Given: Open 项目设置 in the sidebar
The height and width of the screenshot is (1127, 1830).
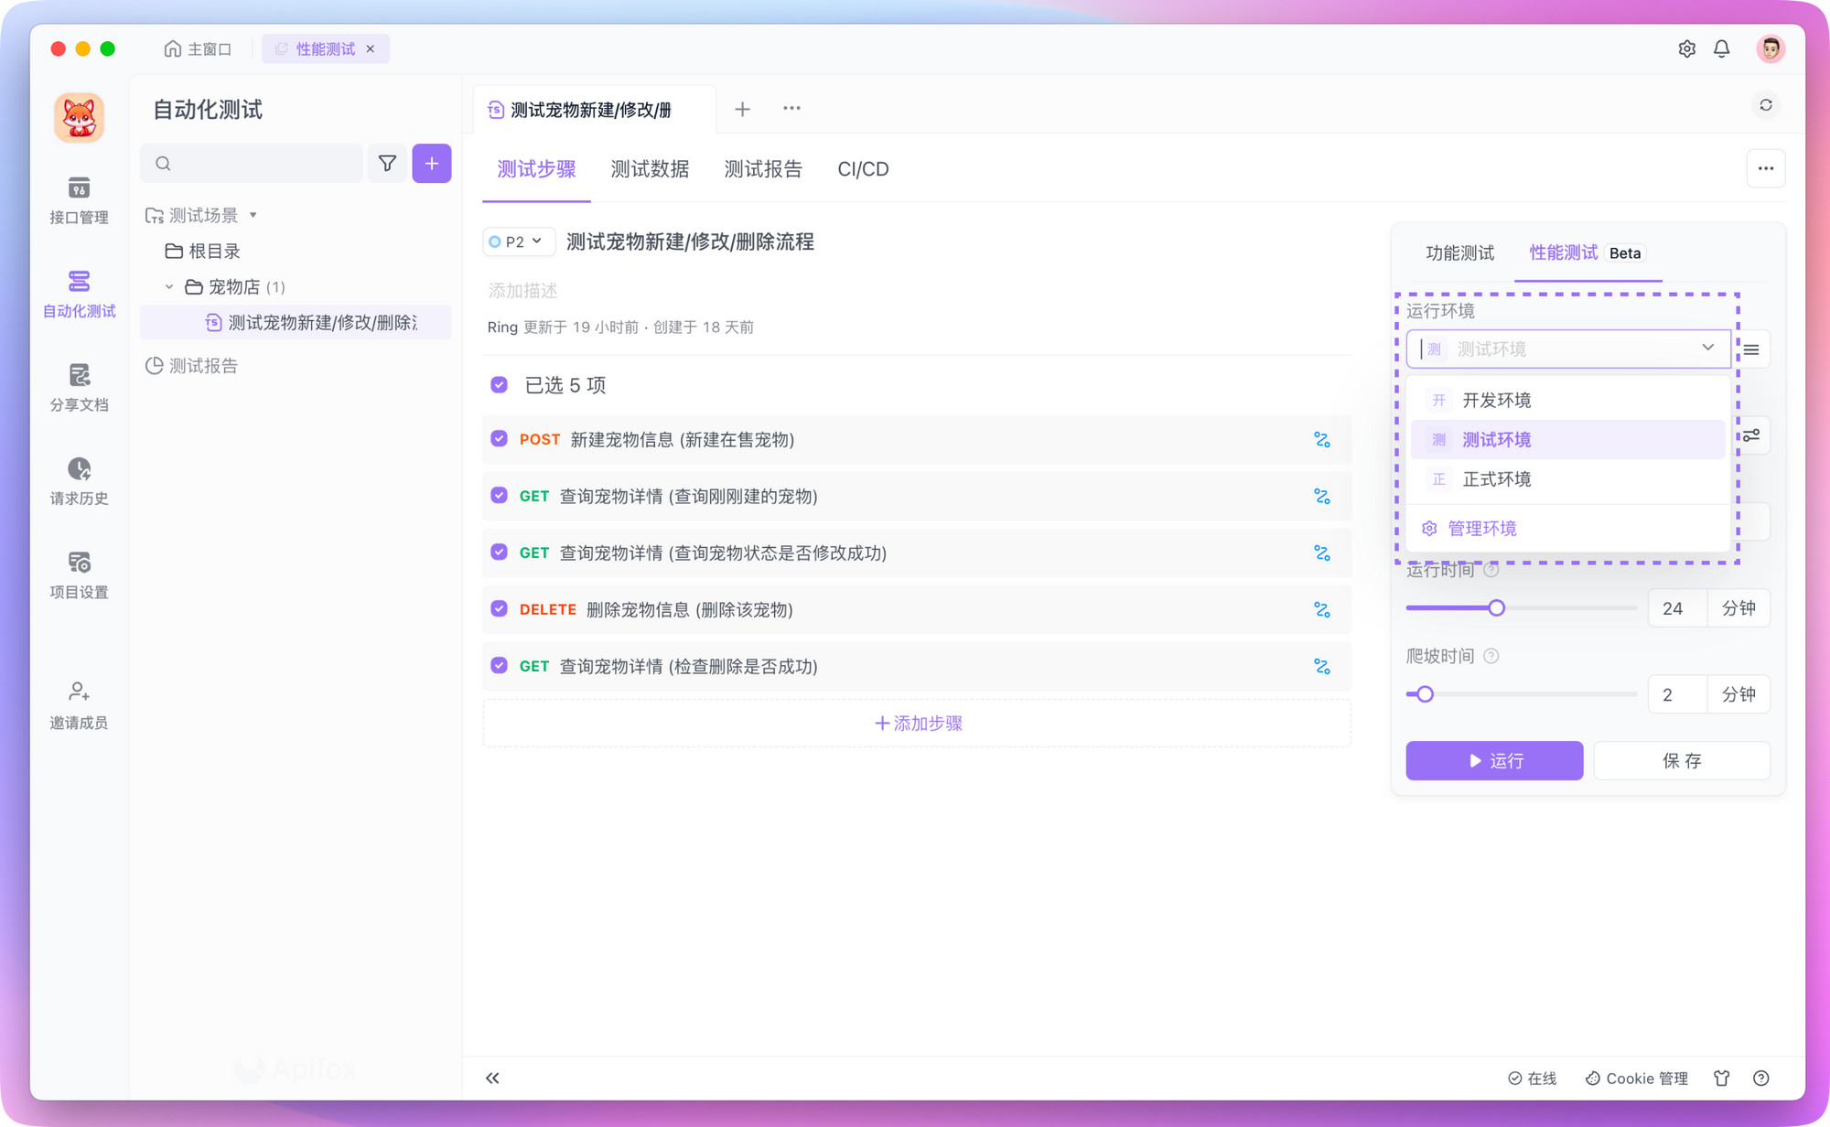Looking at the screenshot, I should click(79, 575).
